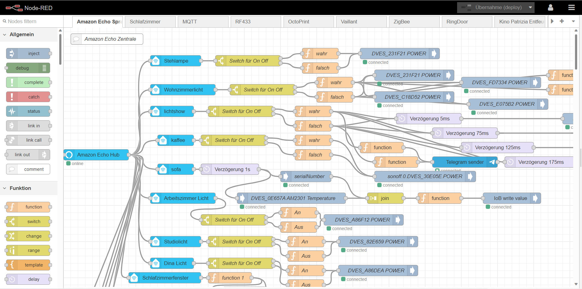Add a new flow tab

point(562,21)
